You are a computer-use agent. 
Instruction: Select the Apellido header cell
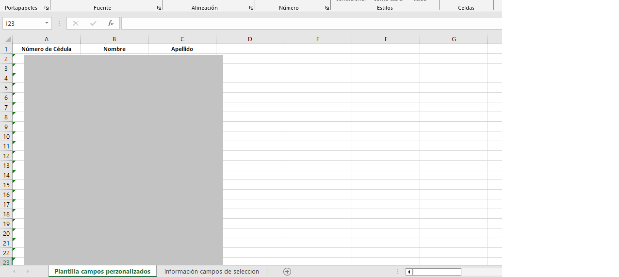(182, 49)
